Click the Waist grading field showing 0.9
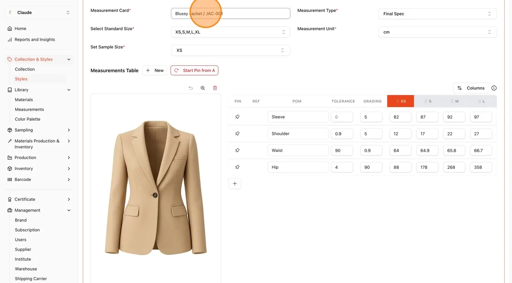512x283 pixels. 371,150
